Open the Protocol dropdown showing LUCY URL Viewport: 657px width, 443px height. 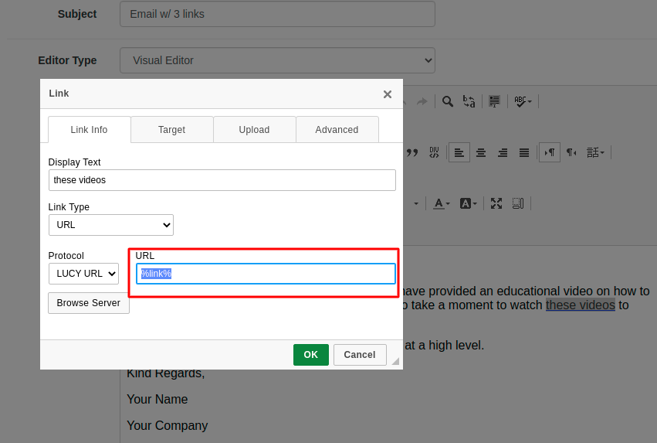point(83,274)
